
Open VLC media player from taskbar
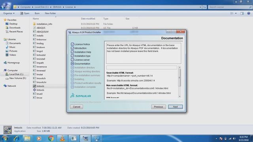point(62,138)
